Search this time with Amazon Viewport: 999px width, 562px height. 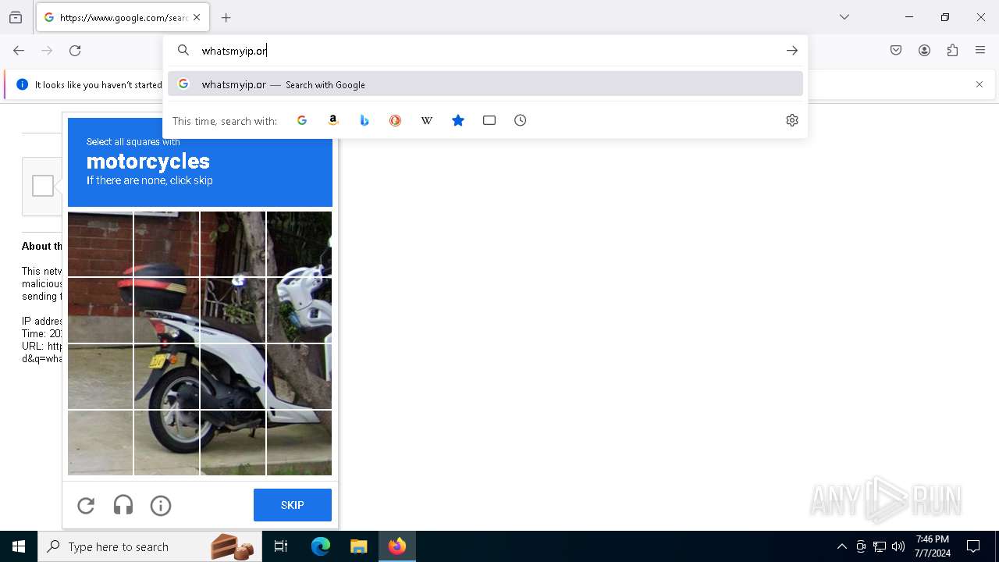click(x=333, y=120)
